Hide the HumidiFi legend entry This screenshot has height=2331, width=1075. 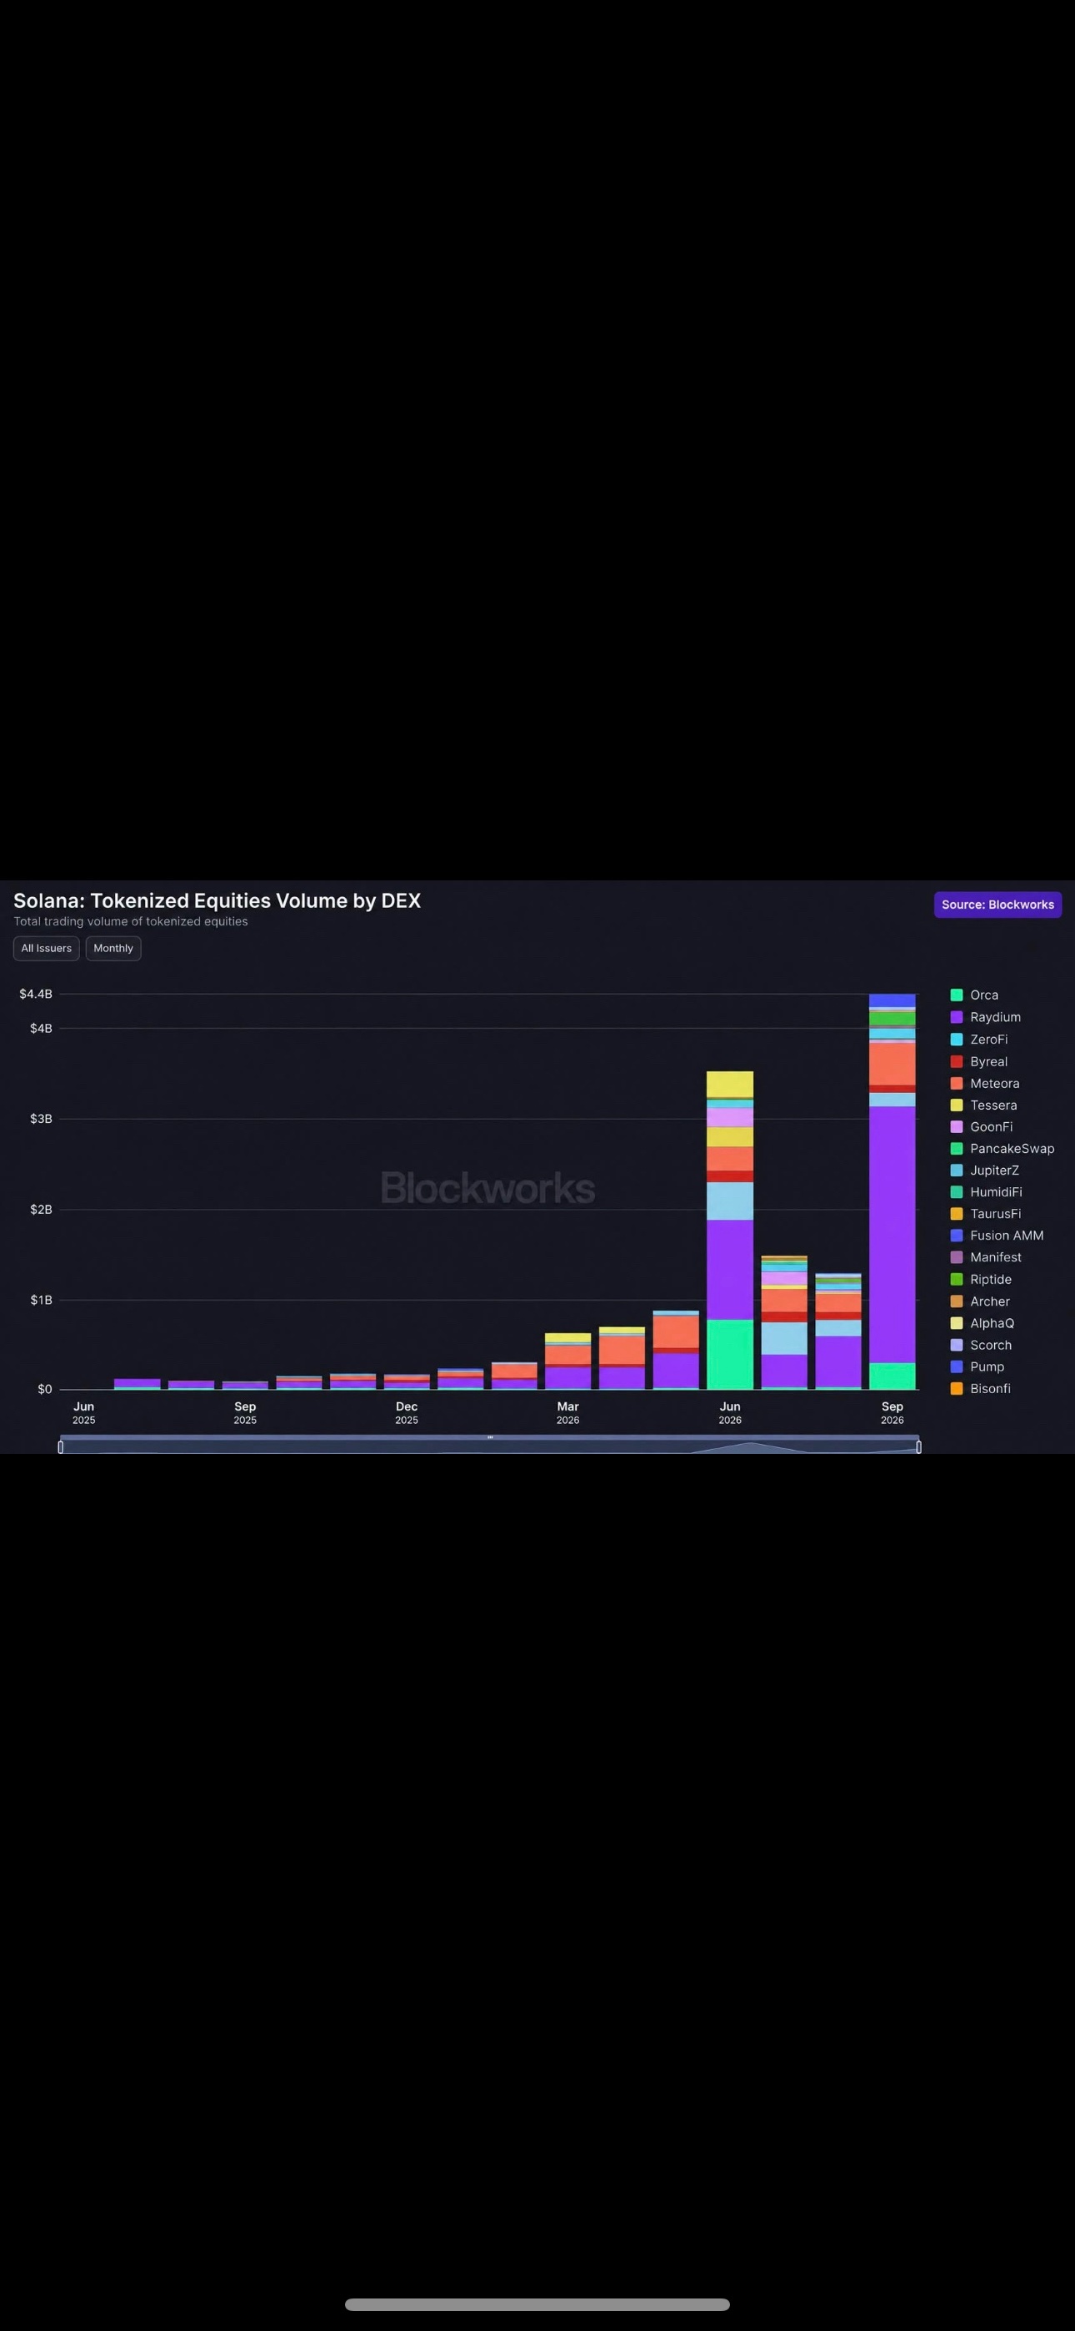coord(987,1191)
